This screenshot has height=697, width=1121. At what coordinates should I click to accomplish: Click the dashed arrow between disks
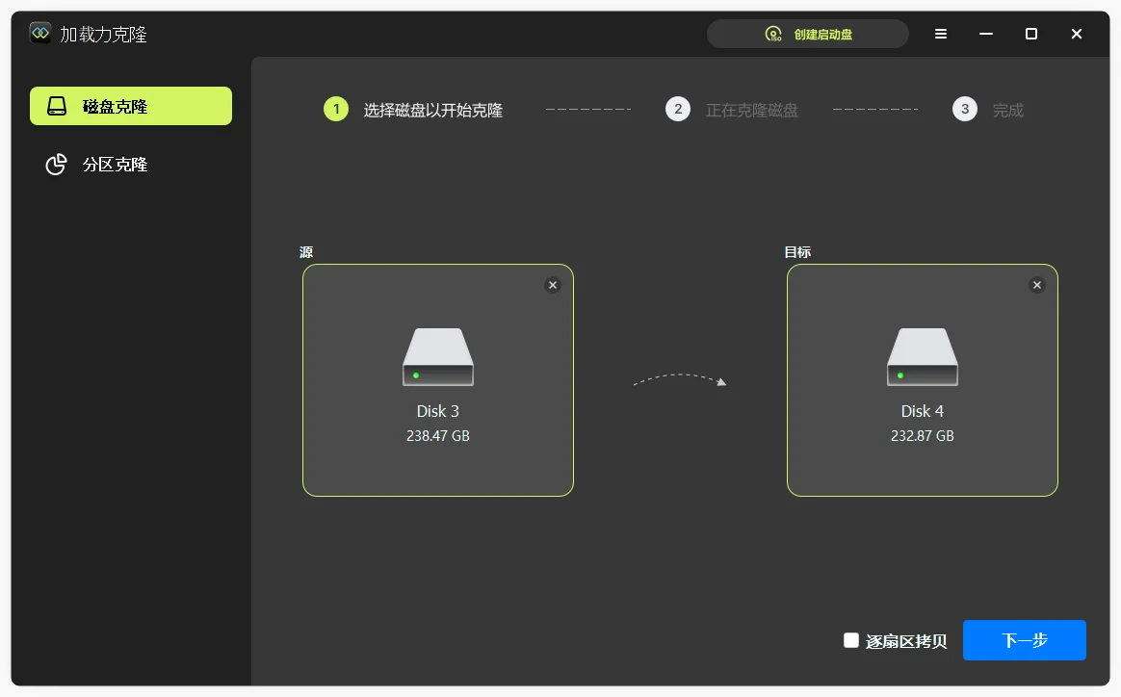point(680,380)
